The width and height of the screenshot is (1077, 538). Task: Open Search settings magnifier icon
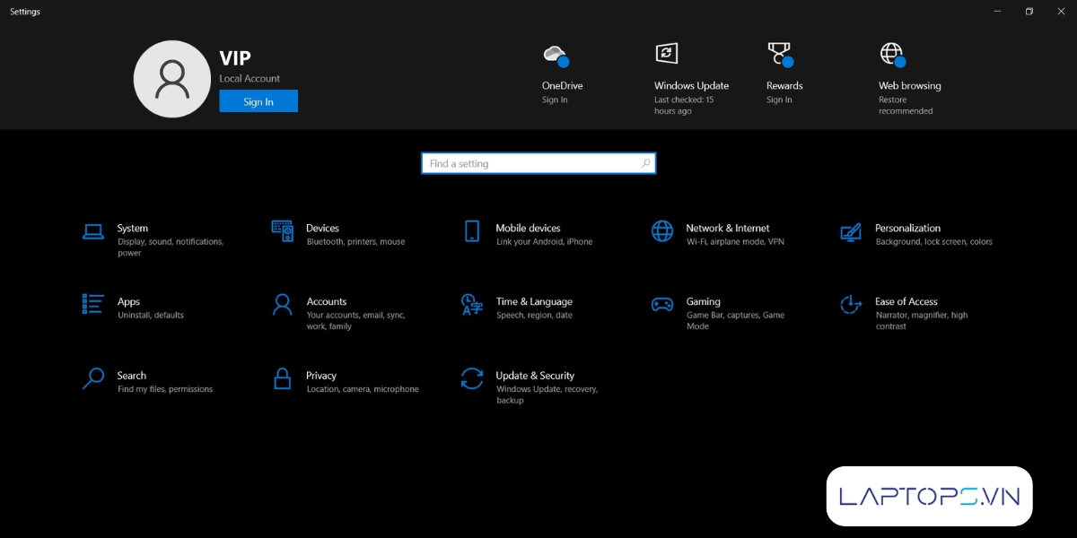(93, 378)
